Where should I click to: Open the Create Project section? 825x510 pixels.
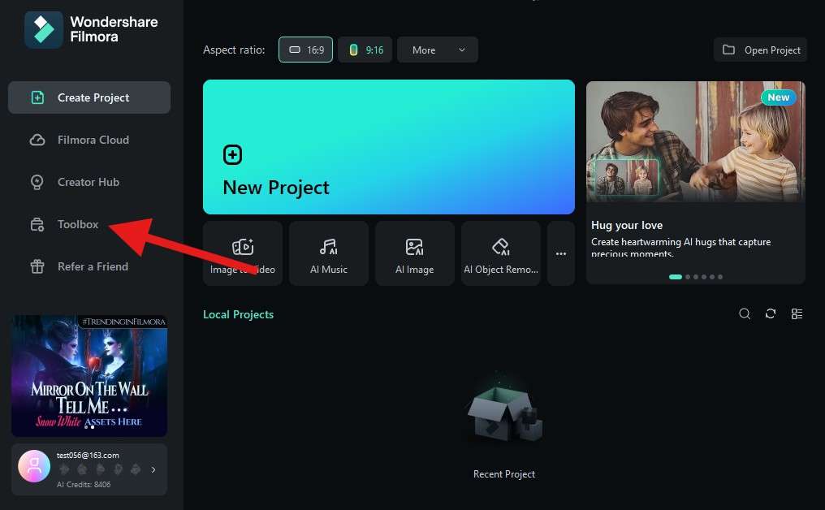coord(89,97)
